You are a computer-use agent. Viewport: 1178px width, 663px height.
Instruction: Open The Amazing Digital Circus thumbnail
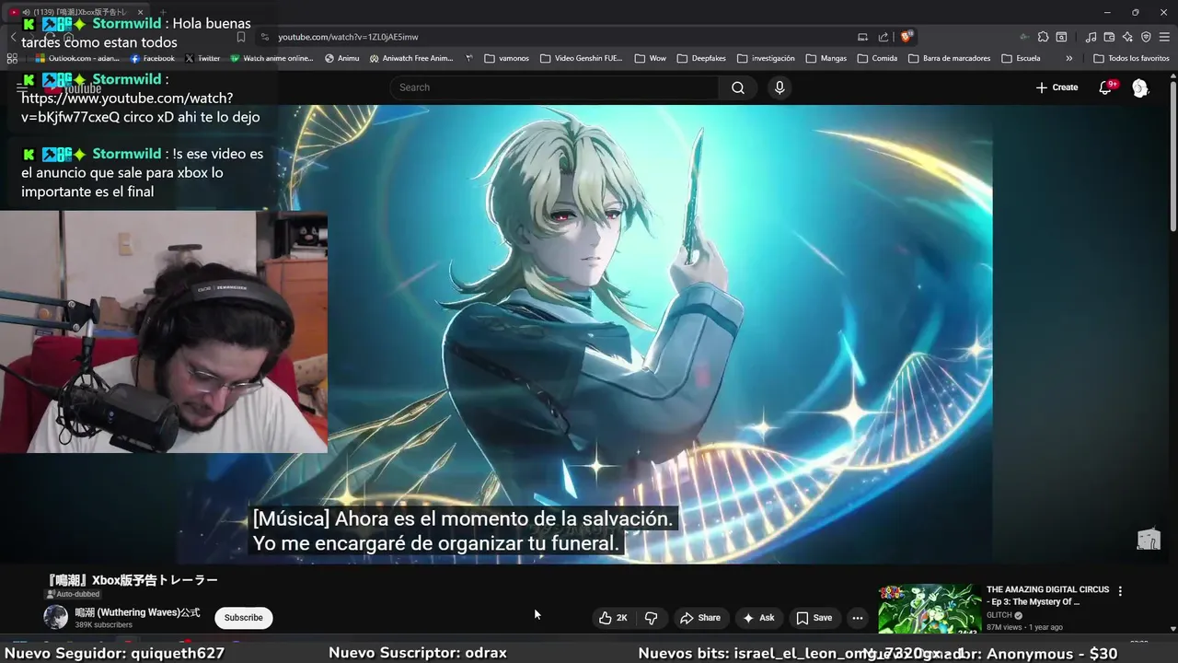(x=930, y=609)
